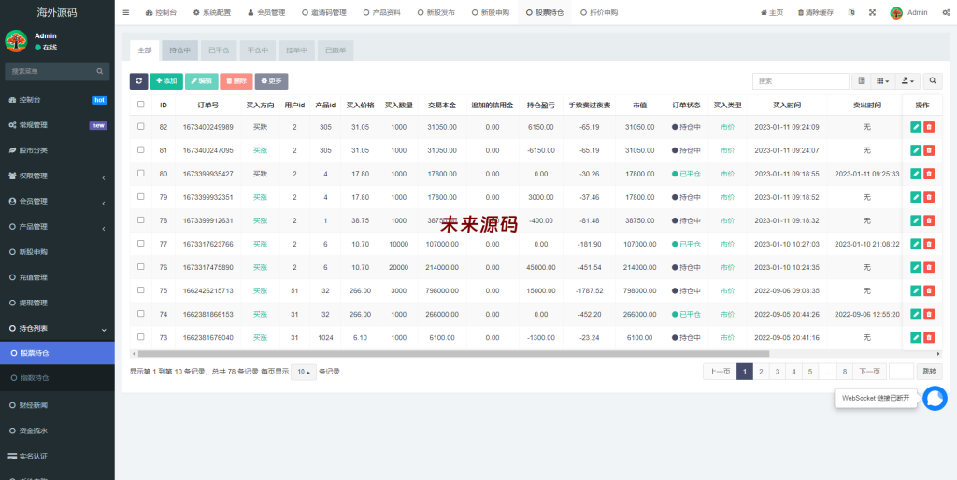Edit order row ID 81
Image resolution: width=957 pixels, height=480 pixels.
916,150
